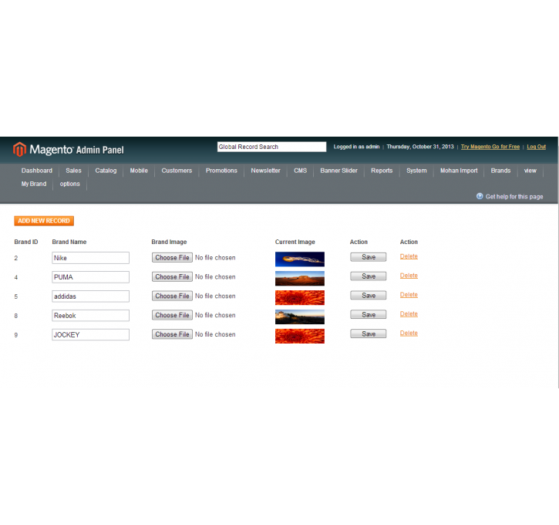Edit the addidas brand name field
The height and width of the screenshot is (525, 559).
tap(90, 296)
